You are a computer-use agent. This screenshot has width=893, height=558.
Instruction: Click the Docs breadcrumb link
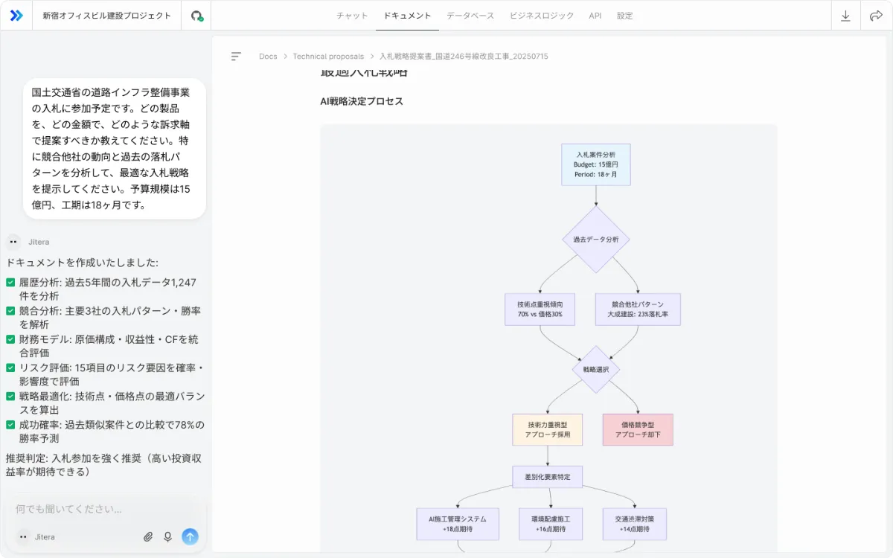pyautogui.click(x=268, y=57)
